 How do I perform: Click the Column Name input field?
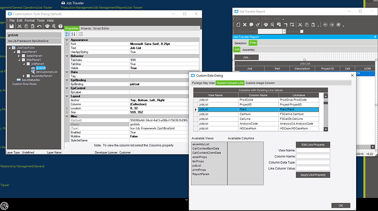(313, 156)
